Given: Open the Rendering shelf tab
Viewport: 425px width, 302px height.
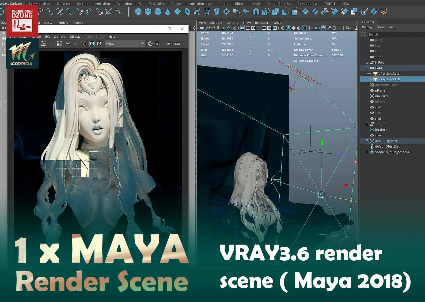Looking at the screenshot, I should point(124,4).
